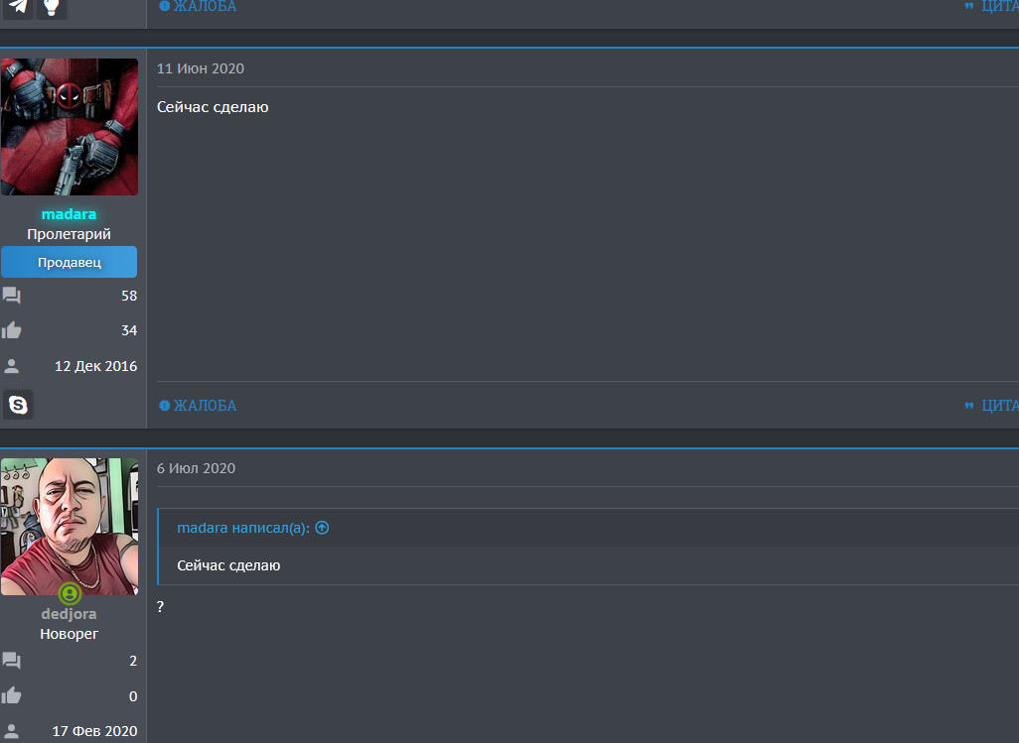The width and height of the screenshot is (1019, 743).
Task: Click the Telegram contact icon
Action: (17, 6)
